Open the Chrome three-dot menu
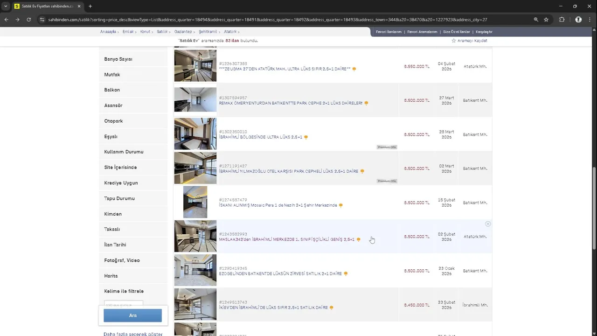 [590, 20]
